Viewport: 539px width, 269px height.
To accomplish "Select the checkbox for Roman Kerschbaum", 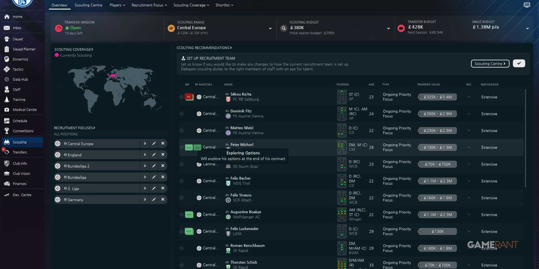I will pyautogui.click(x=182, y=248).
